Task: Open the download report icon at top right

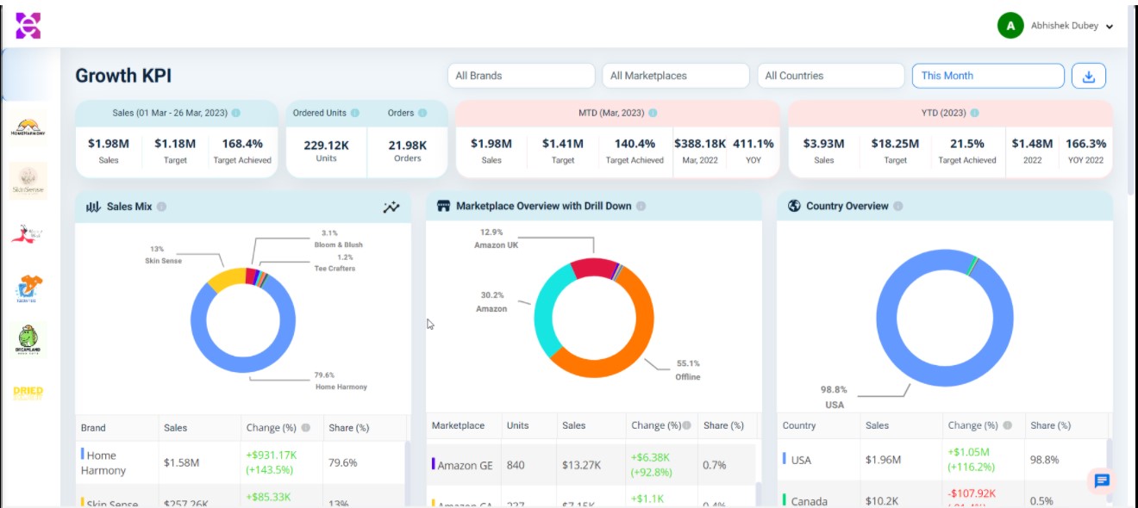Action: click(x=1090, y=76)
